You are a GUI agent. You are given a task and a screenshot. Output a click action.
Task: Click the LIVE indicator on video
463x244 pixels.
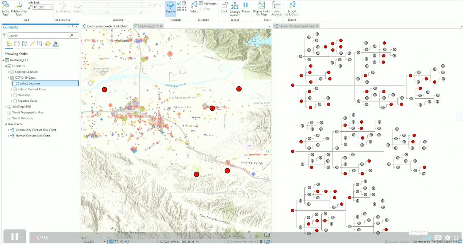tap(40, 238)
